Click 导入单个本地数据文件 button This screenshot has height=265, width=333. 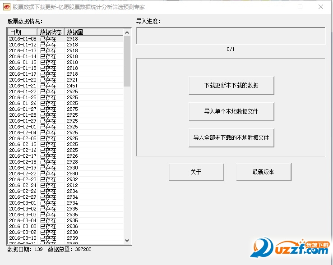tap(231, 112)
